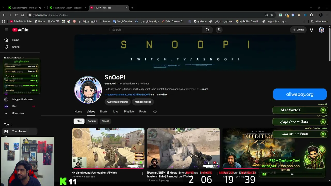The height and width of the screenshot is (186, 331).
Task: Click the Chrome profile avatar in toolbar
Action: (321, 15)
